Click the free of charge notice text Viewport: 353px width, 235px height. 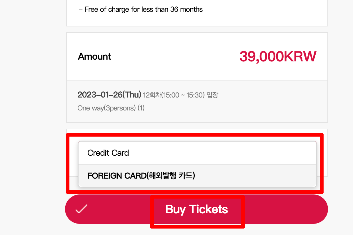(141, 9)
